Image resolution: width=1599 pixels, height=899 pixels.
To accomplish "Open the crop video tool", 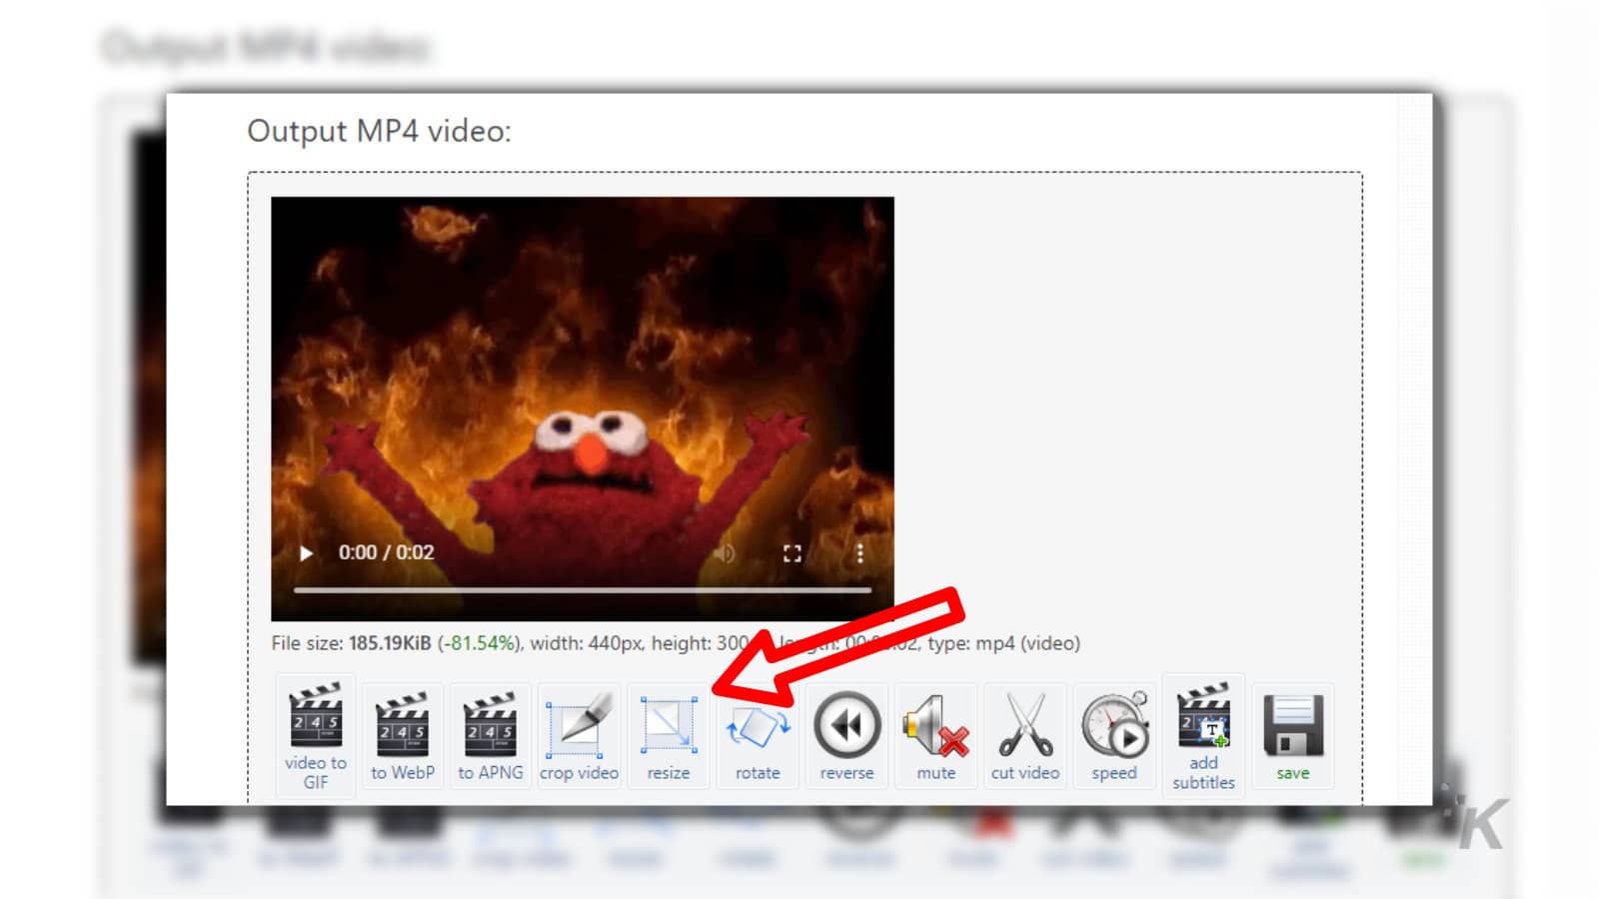I will [x=579, y=736].
